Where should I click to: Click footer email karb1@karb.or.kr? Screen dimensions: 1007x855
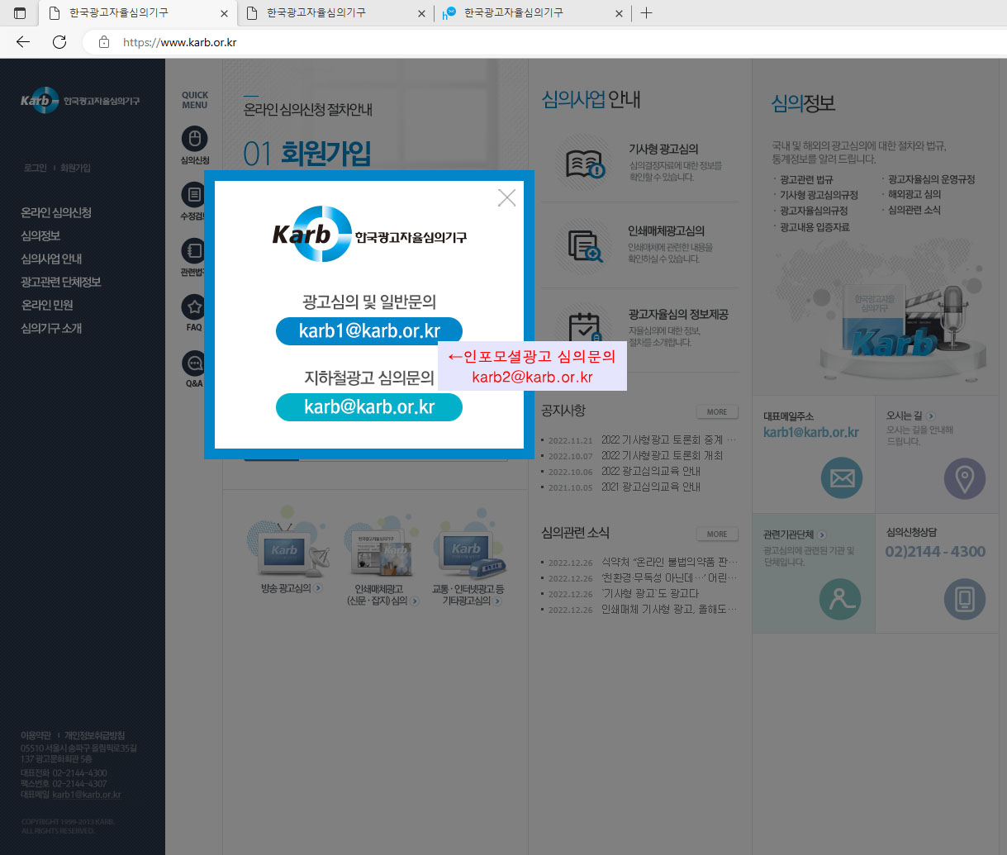(87, 795)
